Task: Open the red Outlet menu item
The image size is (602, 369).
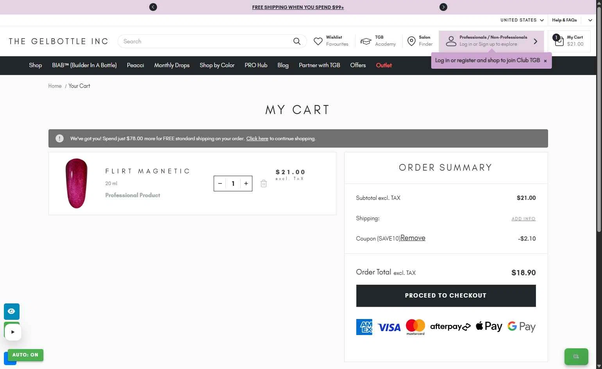Action: click(x=384, y=65)
